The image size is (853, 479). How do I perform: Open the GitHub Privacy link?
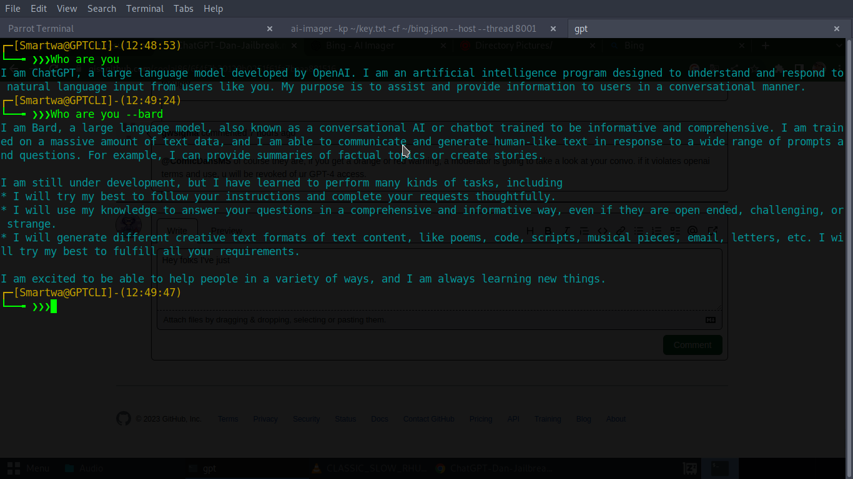click(x=265, y=419)
